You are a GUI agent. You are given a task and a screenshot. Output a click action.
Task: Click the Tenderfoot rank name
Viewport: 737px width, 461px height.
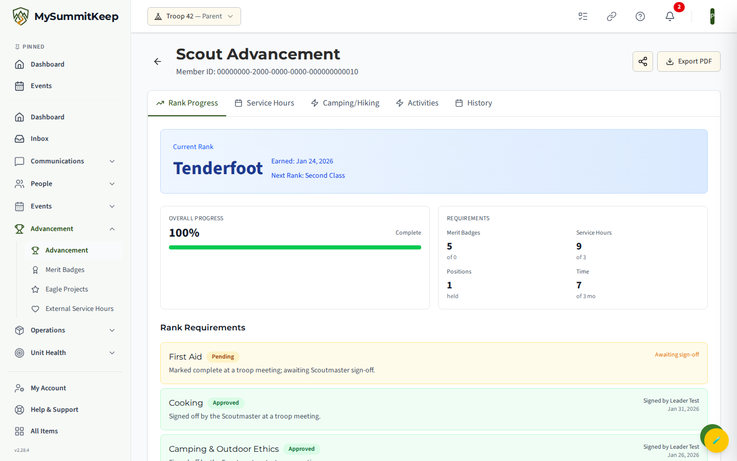coord(218,168)
